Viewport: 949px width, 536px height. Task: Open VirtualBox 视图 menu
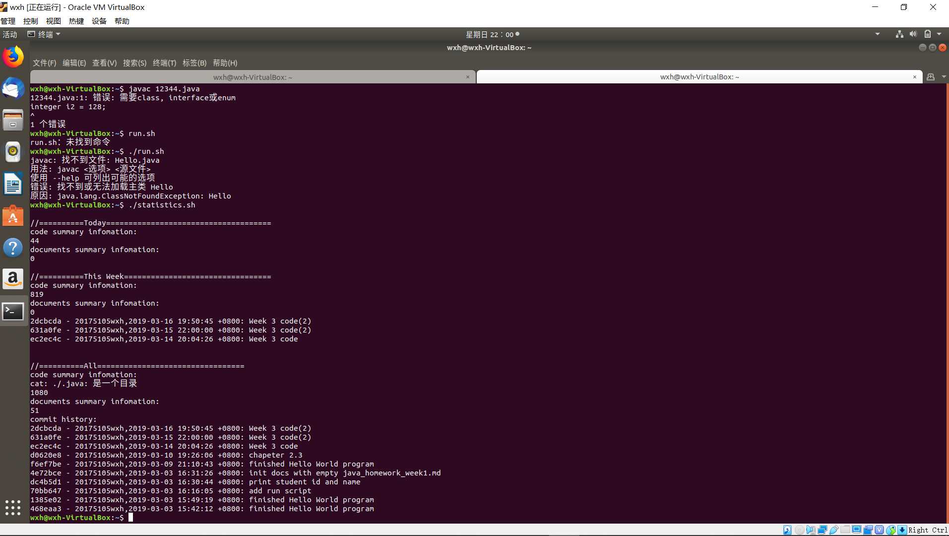(54, 21)
